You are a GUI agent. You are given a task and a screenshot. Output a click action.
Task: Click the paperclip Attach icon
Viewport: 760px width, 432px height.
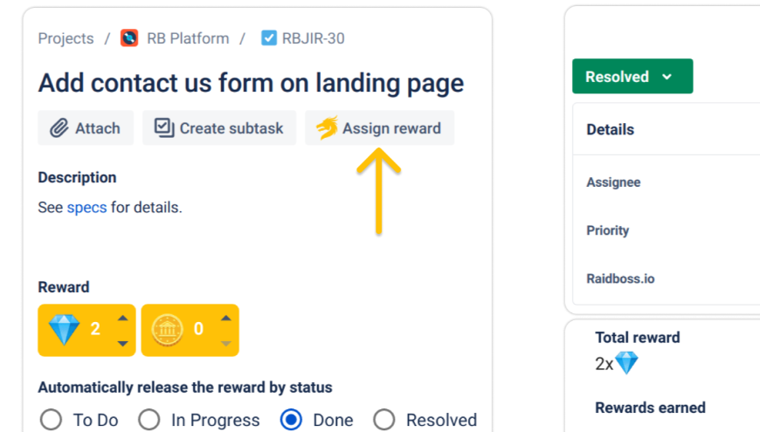pos(59,128)
